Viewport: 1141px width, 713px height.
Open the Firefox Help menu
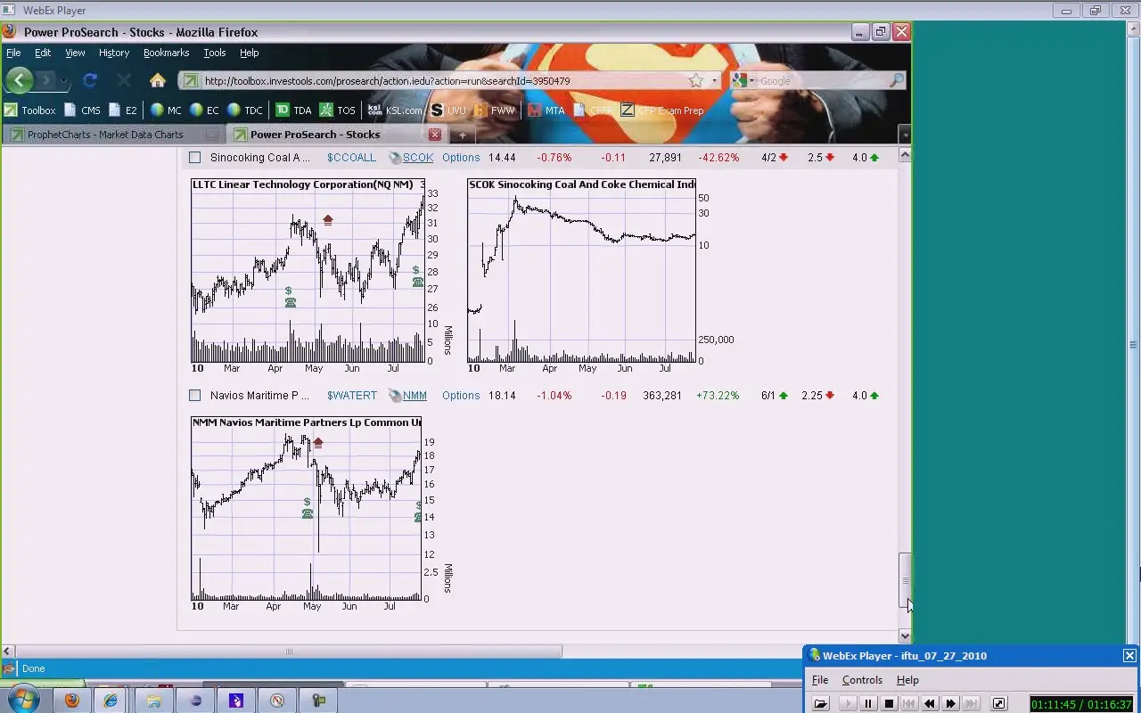click(x=249, y=53)
